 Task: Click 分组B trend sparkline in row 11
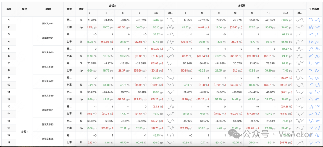tap(300, 92)
